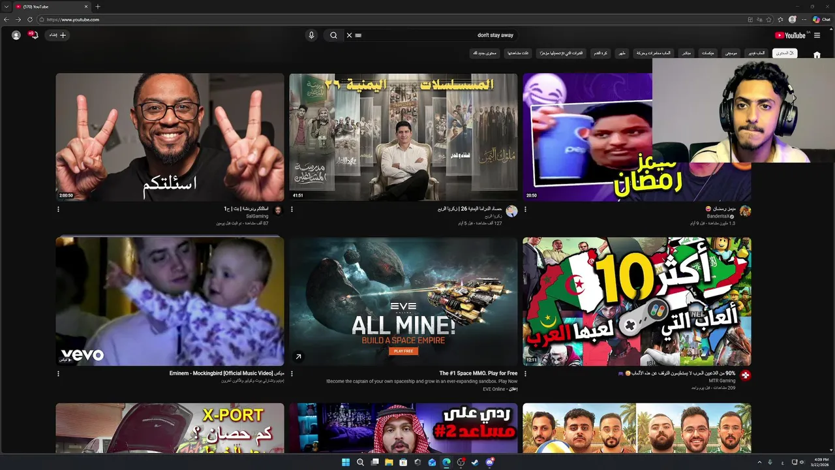Open options menu for the 41:51 Yemeni drama video
Screen dimensions: 835x470
(292, 210)
